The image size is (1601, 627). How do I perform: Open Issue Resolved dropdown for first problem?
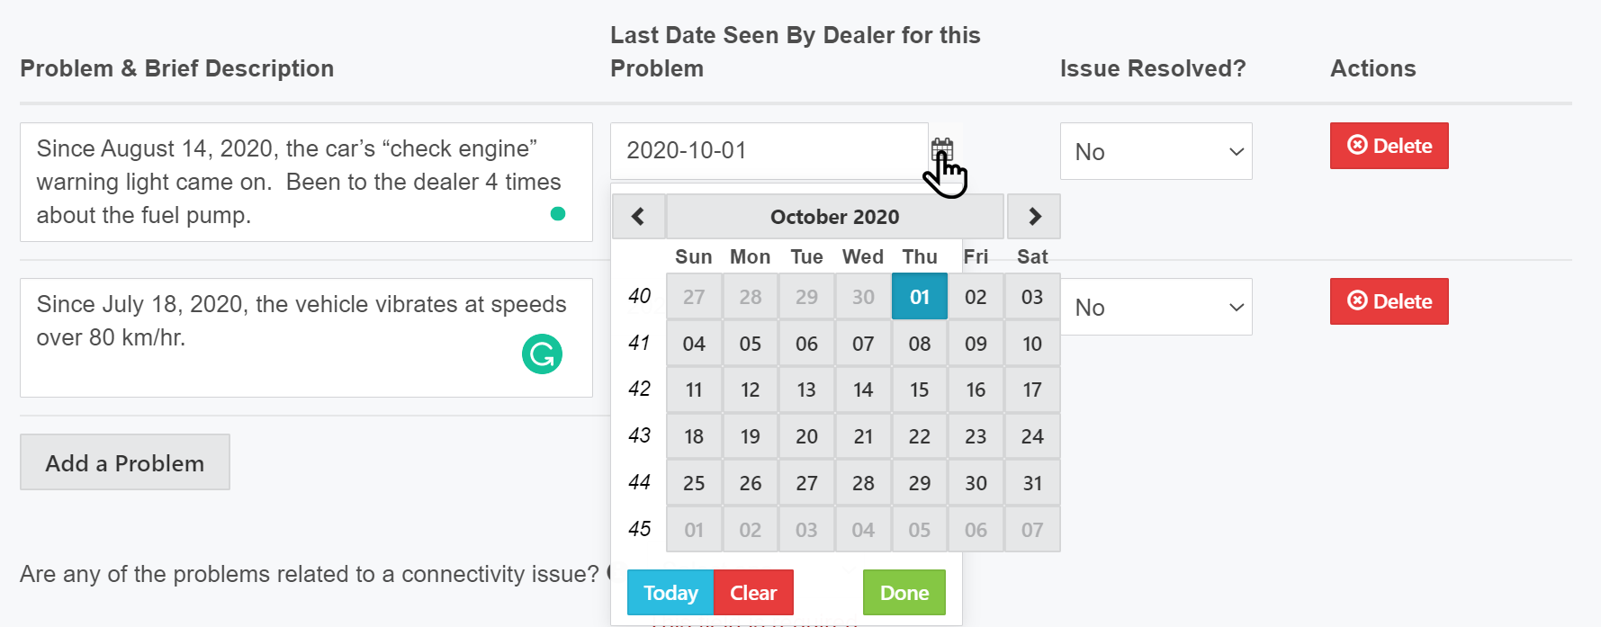coord(1156,152)
